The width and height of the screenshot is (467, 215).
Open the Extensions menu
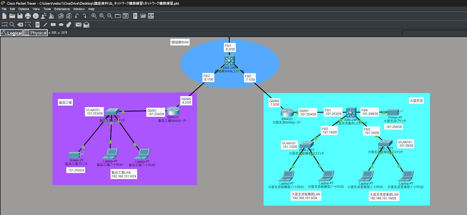pos(62,9)
